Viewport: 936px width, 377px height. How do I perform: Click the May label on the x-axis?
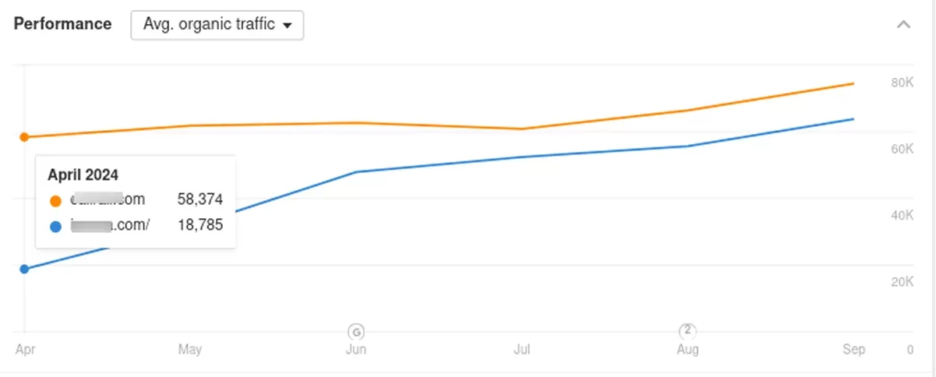pyautogui.click(x=190, y=350)
